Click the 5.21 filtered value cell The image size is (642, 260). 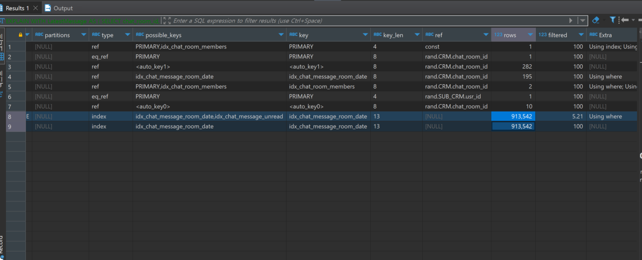click(561, 116)
